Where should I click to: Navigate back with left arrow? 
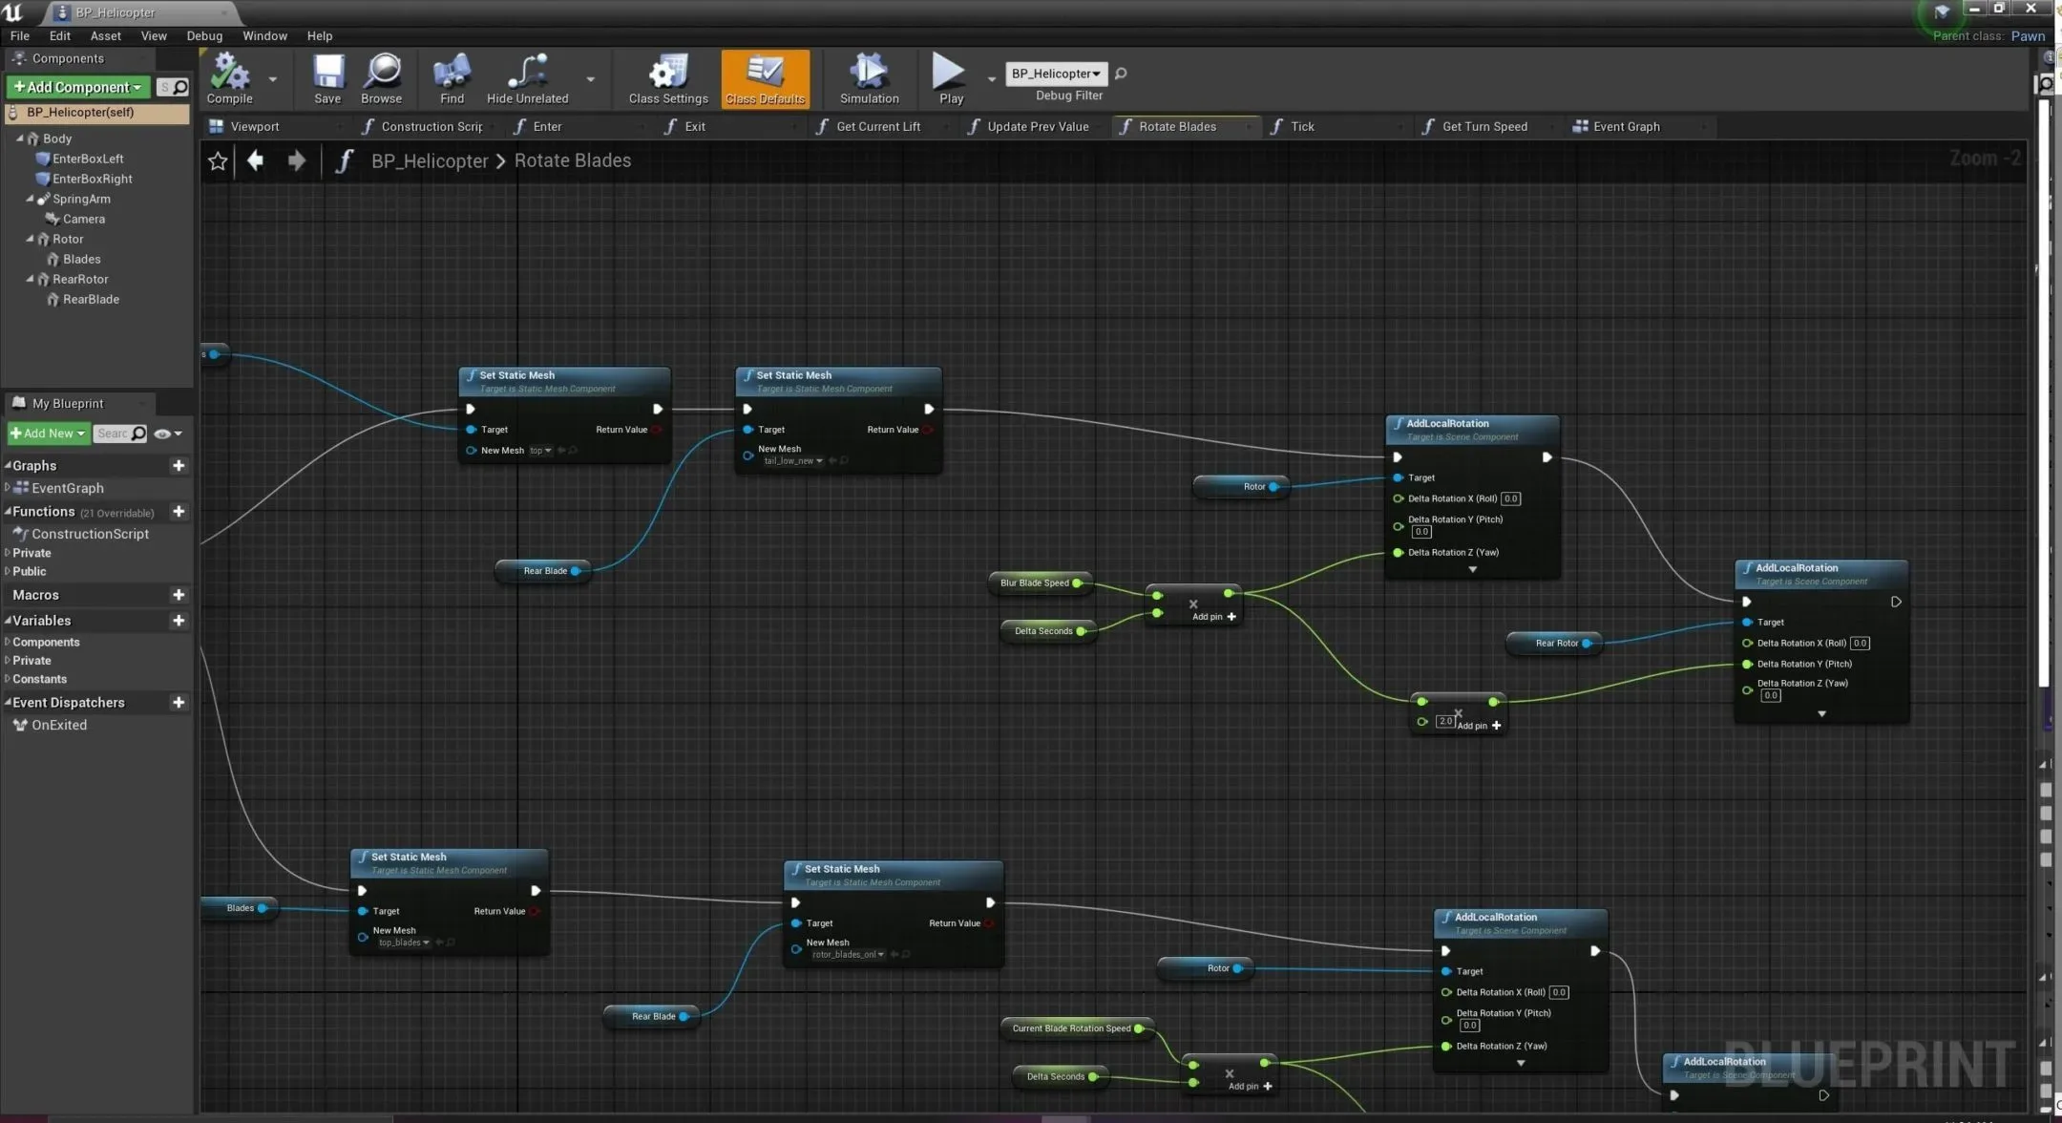(x=255, y=160)
